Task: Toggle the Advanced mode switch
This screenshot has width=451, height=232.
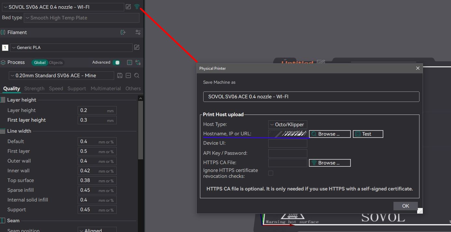Action: point(116,62)
